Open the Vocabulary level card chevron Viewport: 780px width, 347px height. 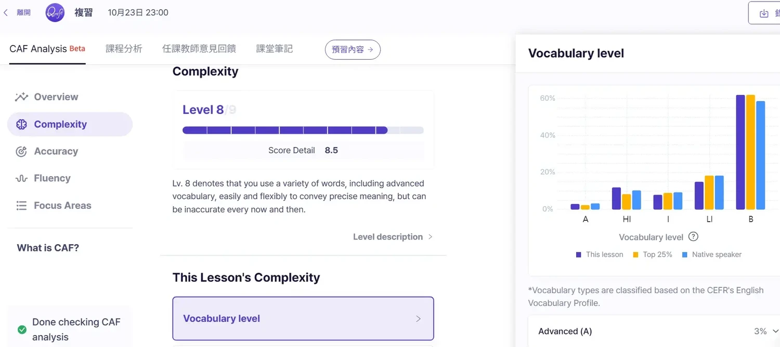(418, 319)
